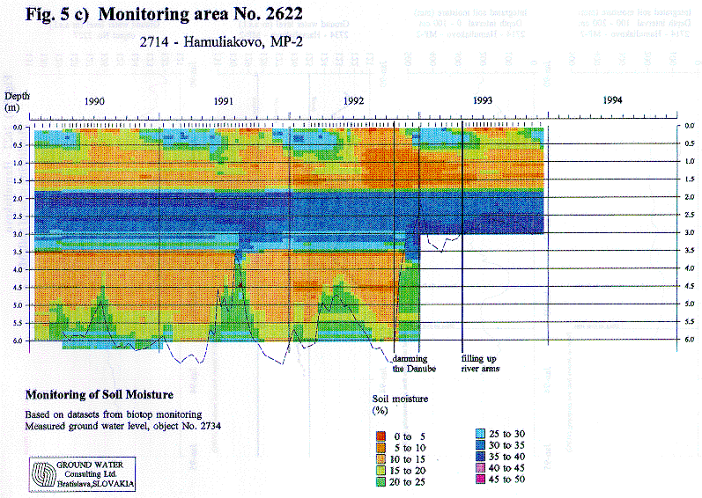702x498 pixels.
Task: Click the 0 to 5 legend color swatch
Action: point(381,436)
